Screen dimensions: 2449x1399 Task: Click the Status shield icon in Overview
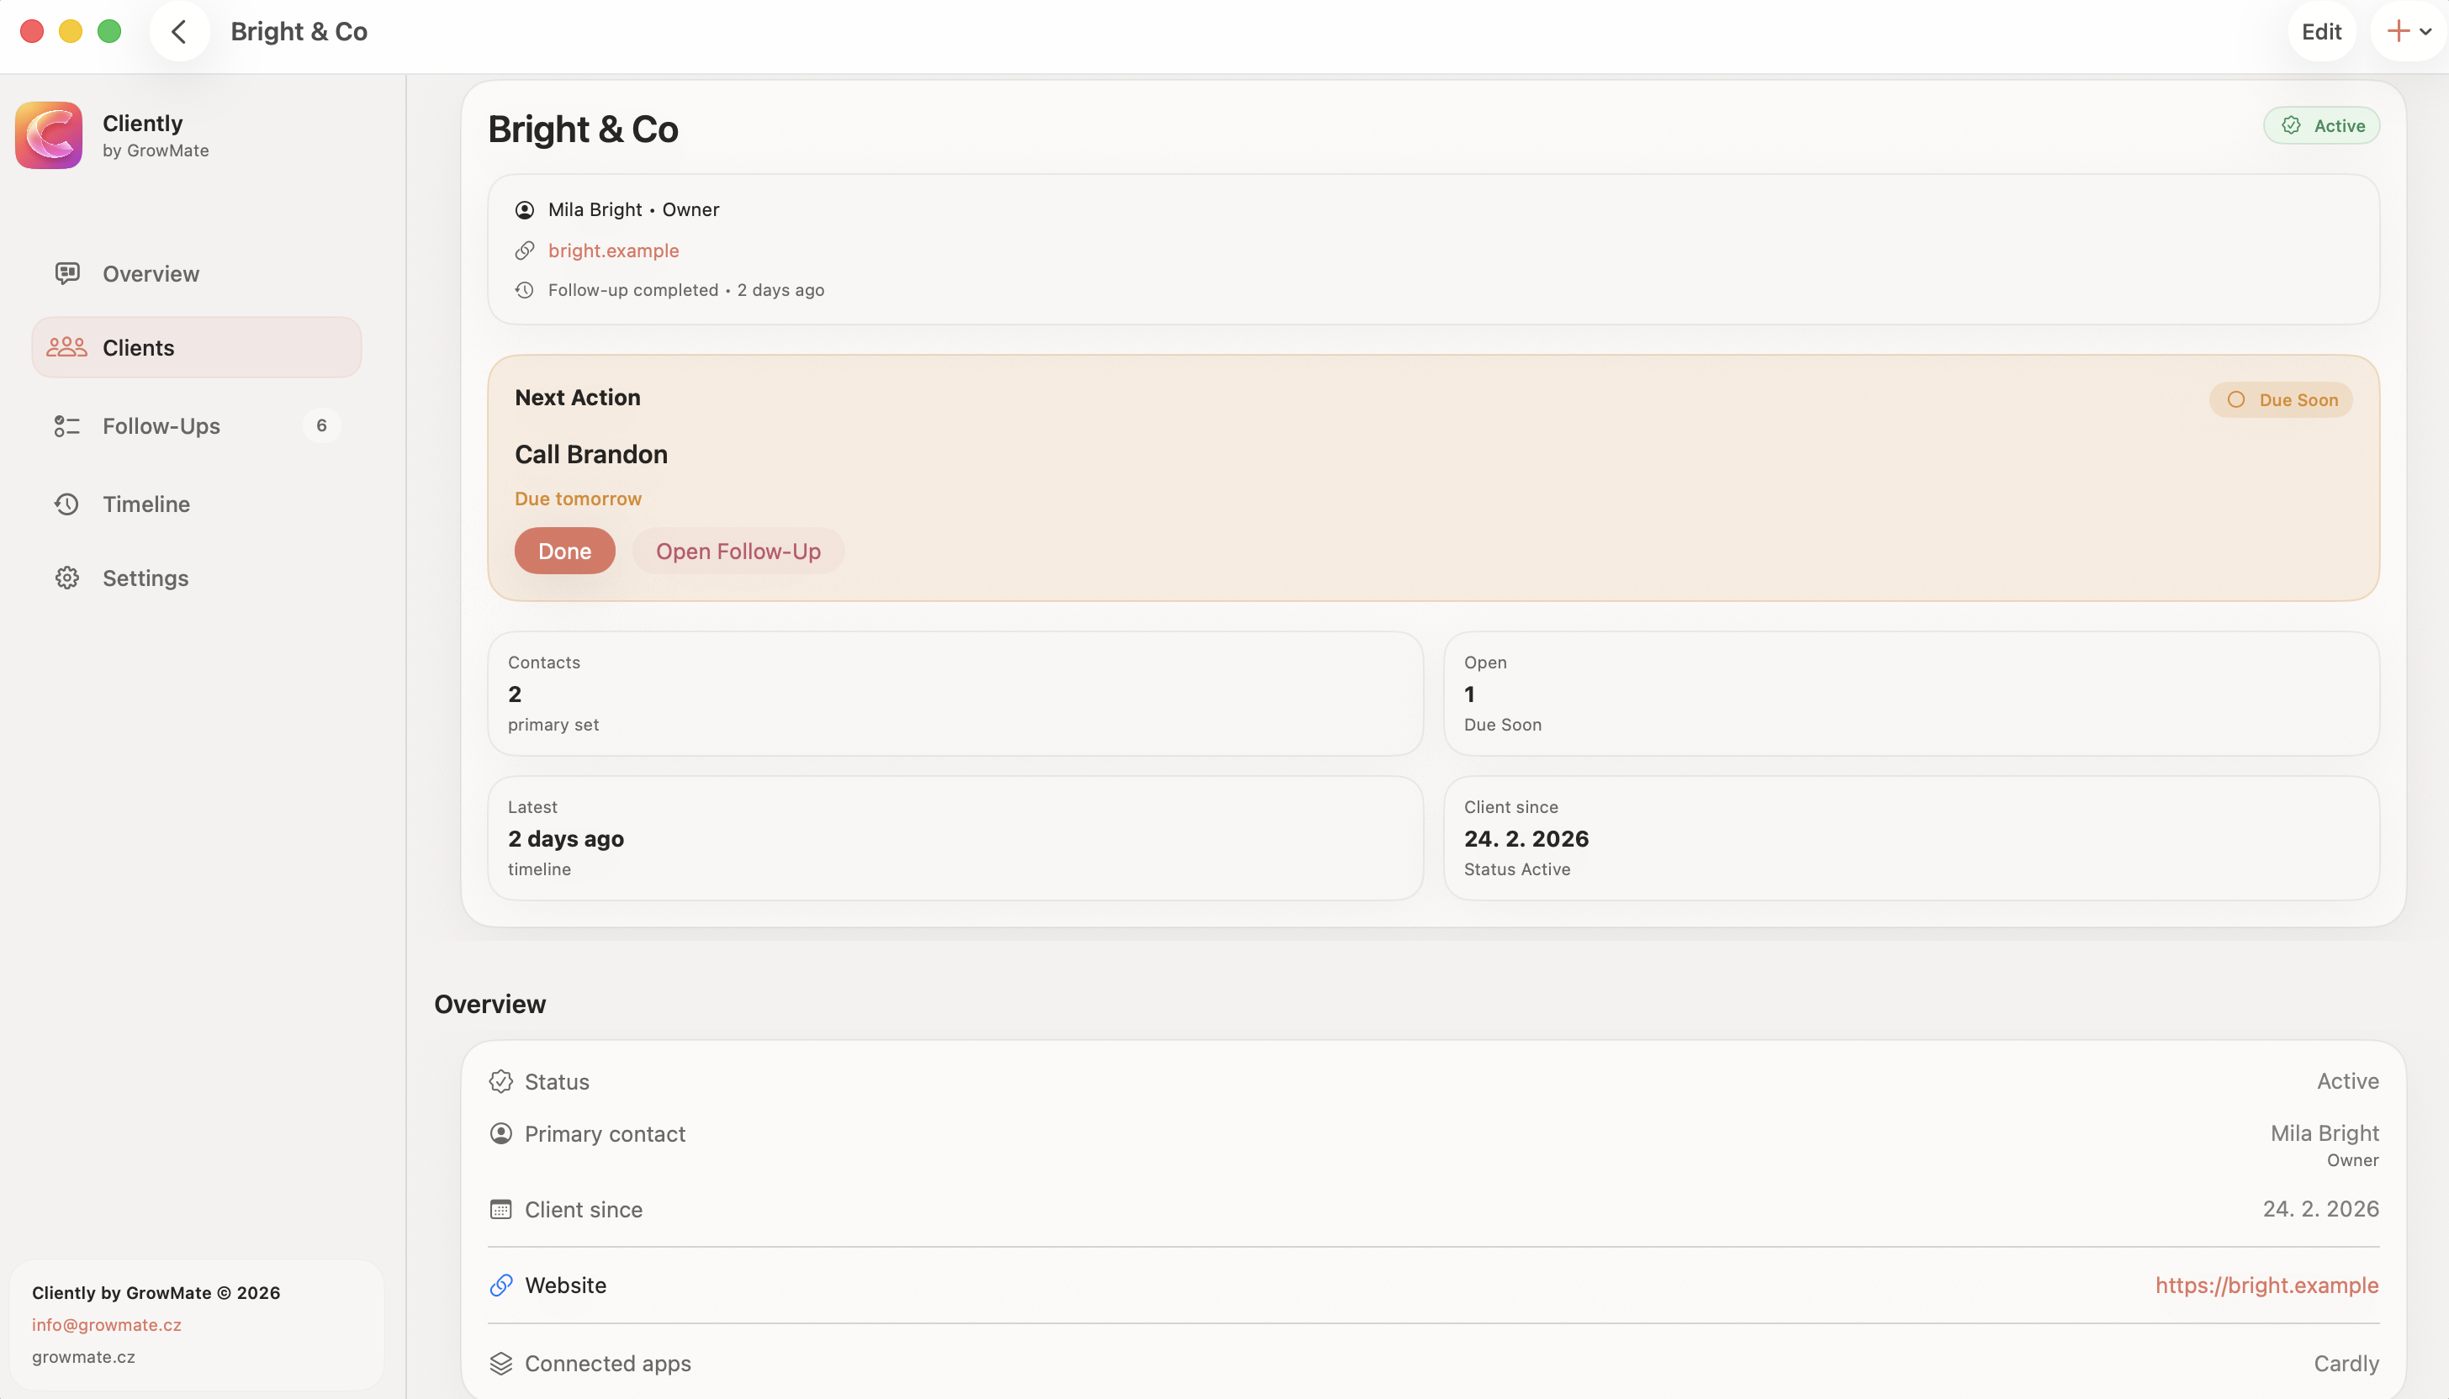pyautogui.click(x=500, y=1081)
